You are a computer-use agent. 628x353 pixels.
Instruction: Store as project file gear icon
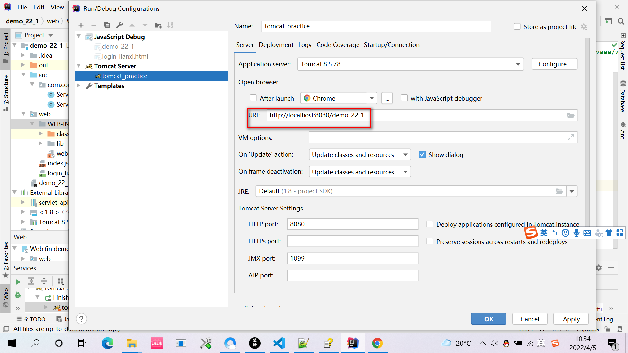point(584,27)
